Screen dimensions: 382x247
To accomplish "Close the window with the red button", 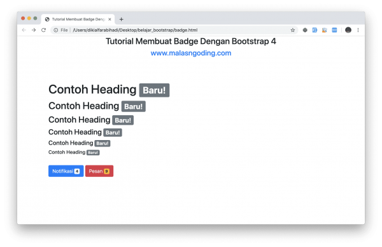I will [23, 18].
